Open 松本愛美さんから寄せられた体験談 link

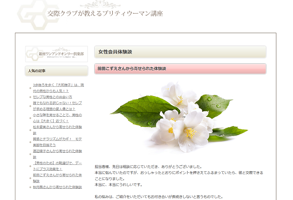(57, 127)
